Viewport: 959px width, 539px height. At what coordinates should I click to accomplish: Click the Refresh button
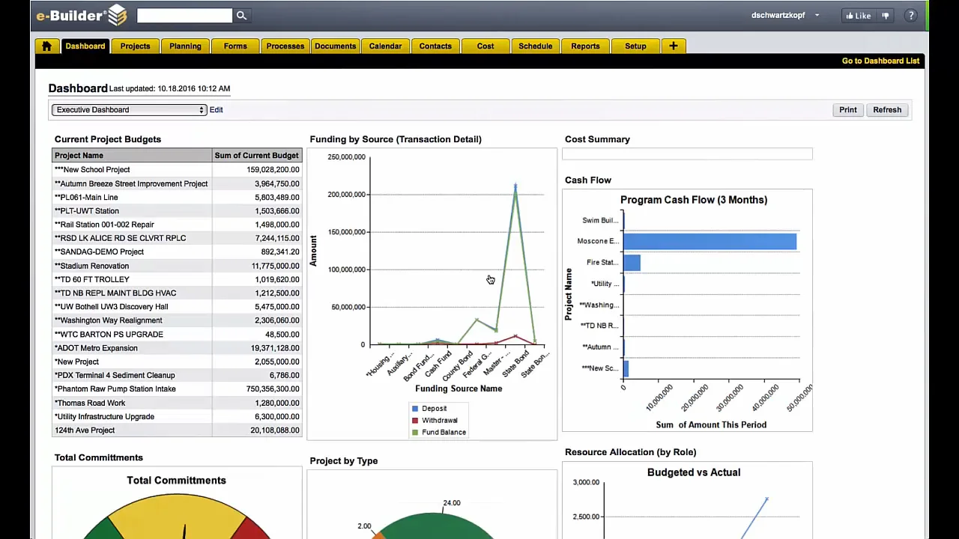click(x=887, y=110)
